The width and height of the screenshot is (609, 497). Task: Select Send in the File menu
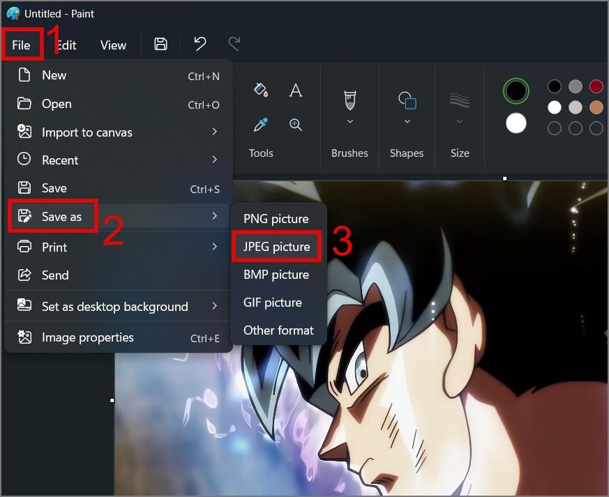coord(119,275)
